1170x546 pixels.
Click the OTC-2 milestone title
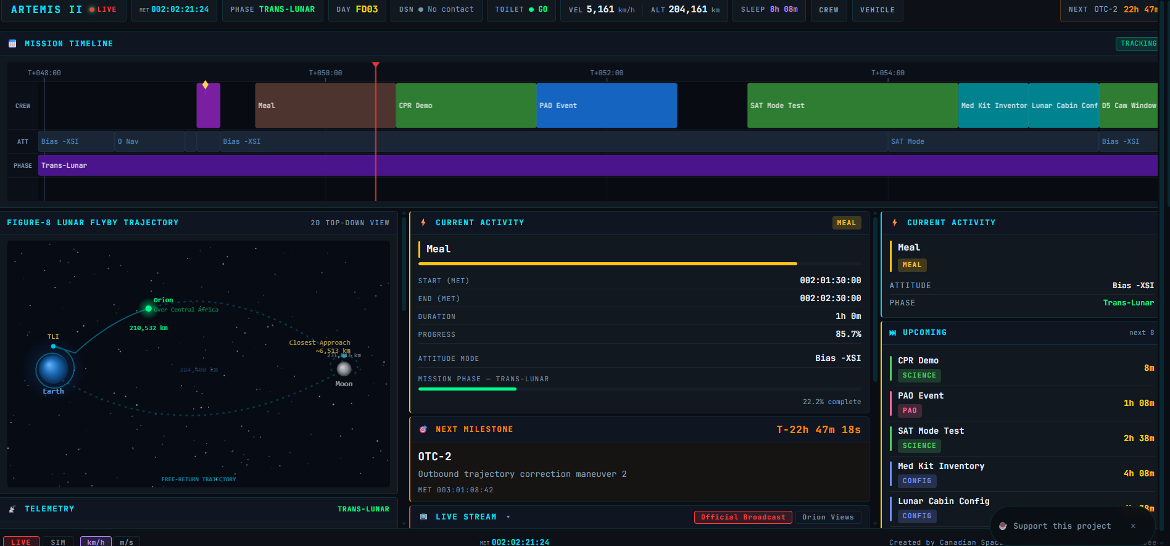tap(435, 457)
